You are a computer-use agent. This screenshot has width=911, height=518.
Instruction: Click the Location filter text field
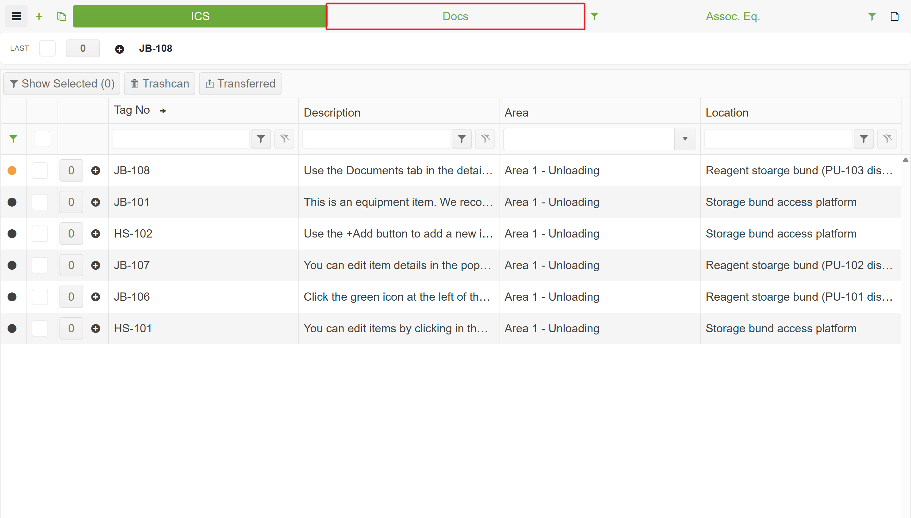click(778, 139)
